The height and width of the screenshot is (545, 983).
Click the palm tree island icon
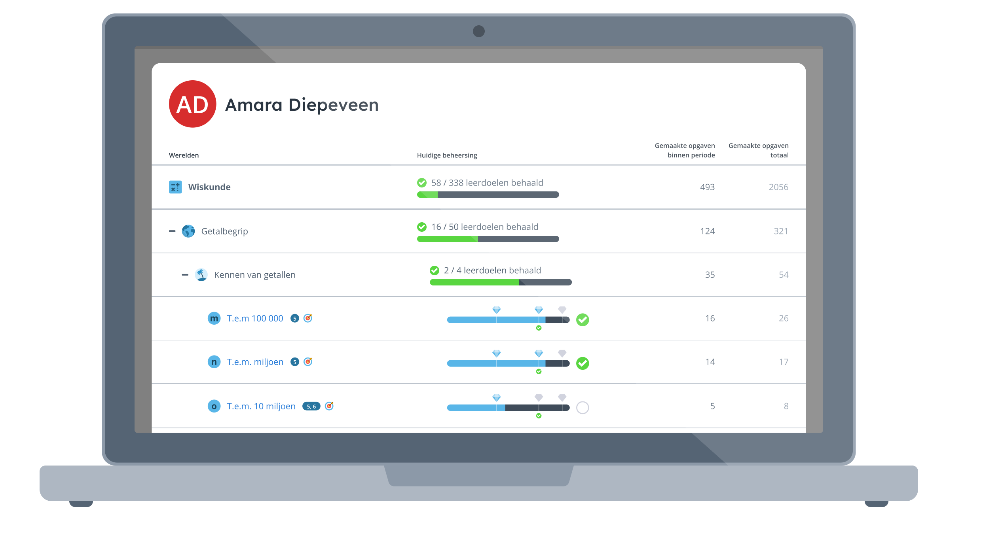201,274
